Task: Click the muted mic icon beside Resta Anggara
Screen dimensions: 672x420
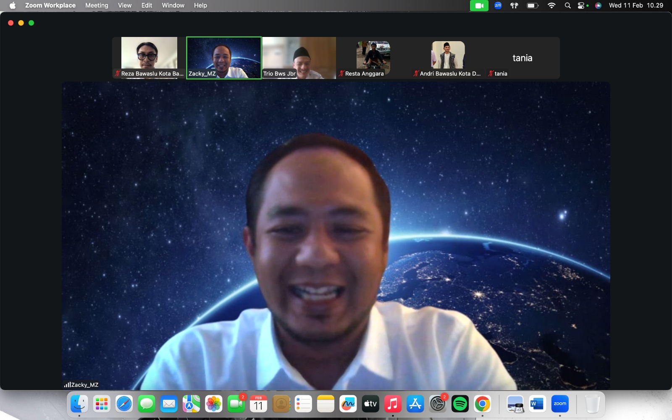Action: [x=341, y=73]
